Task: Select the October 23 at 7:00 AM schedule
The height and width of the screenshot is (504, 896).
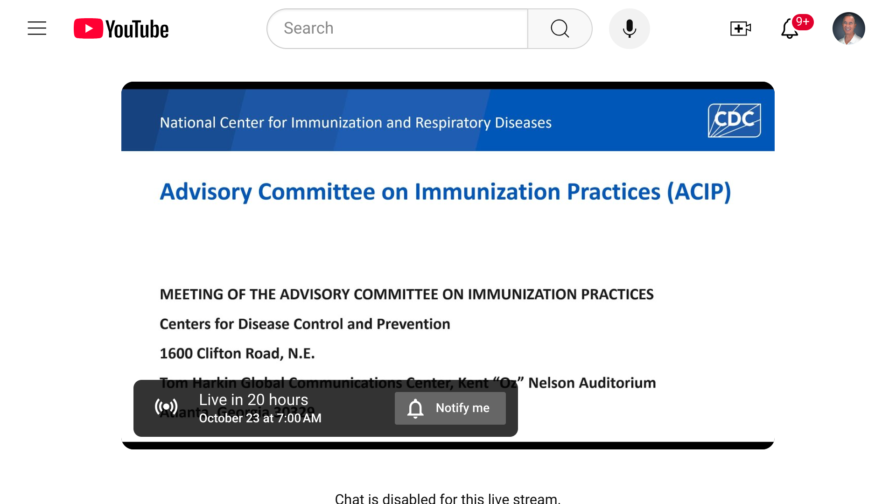Action: click(x=260, y=418)
